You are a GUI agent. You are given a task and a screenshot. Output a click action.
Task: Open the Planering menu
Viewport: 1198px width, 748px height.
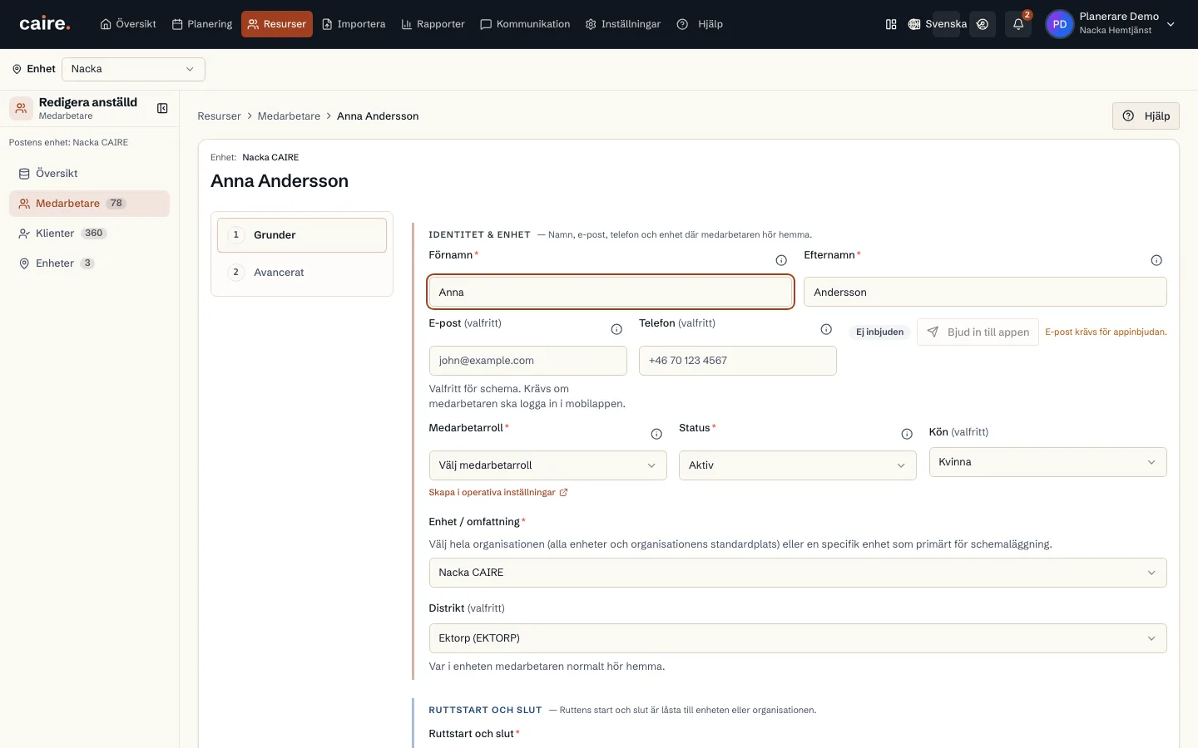pyautogui.click(x=202, y=24)
